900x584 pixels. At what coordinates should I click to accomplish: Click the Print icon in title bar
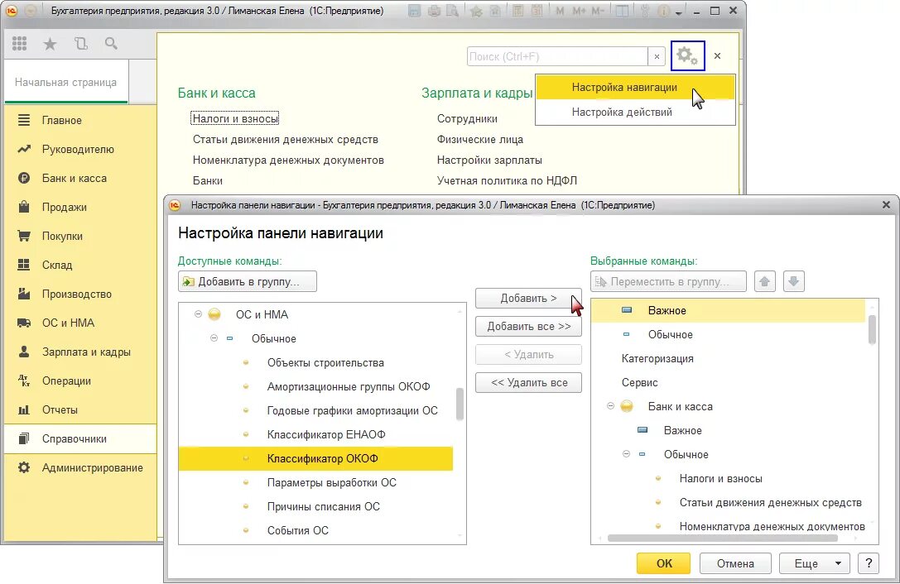[435, 11]
